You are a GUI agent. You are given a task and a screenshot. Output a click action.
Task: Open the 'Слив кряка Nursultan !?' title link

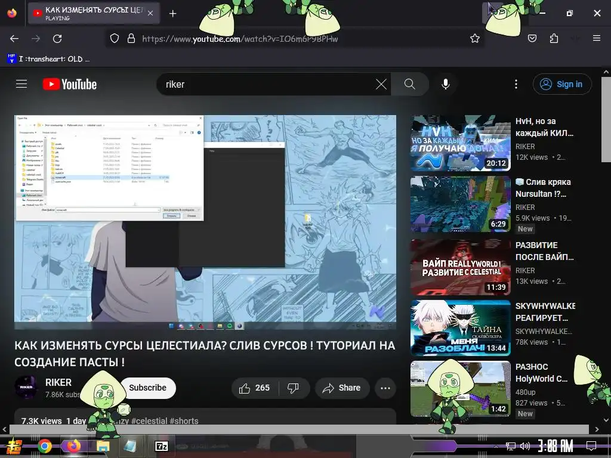coord(543,188)
